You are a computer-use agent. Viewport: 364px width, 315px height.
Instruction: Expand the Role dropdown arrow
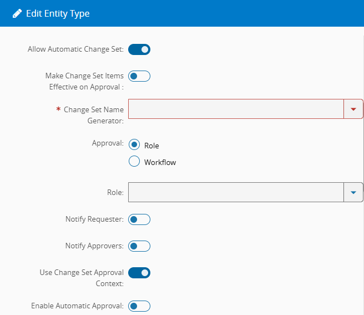[x=353, y=192]
